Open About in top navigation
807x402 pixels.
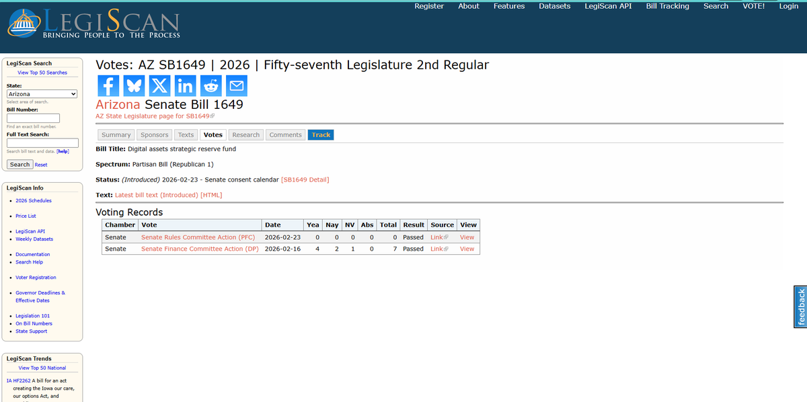pyautogui.click(x=469, y=6)
